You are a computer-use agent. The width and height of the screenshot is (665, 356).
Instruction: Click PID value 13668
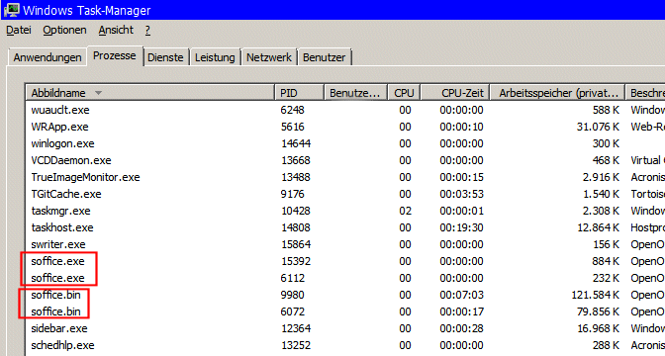(296, 160)
